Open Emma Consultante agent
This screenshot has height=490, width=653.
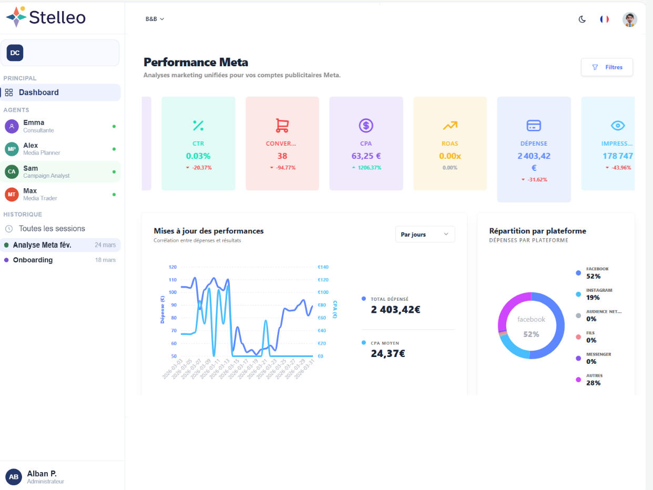pyautogui.click(x=61, y=126)
